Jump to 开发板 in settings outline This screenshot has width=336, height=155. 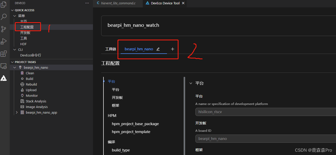coord(117,98)
